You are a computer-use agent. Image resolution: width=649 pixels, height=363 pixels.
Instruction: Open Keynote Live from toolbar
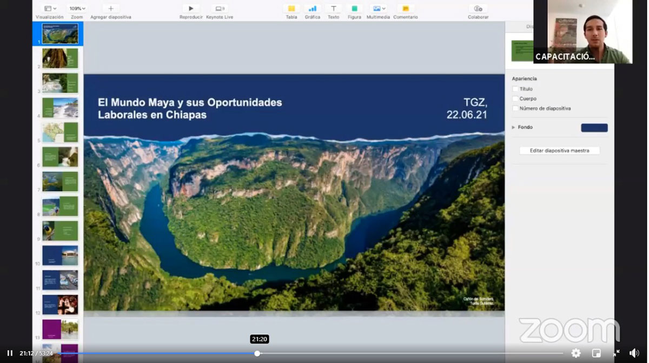coord(220,9)
